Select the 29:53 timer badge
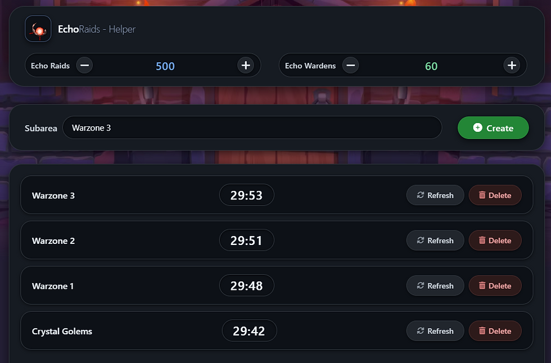 point(247,195)
